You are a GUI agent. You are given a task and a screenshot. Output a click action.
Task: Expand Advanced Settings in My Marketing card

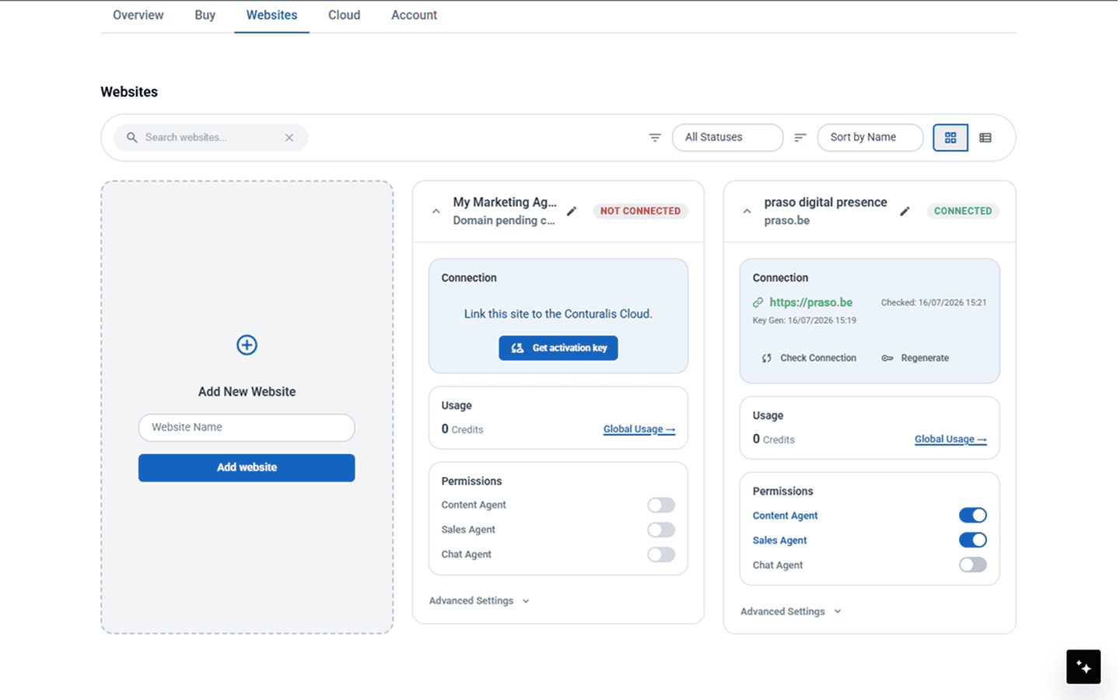(x=479, y=600)
